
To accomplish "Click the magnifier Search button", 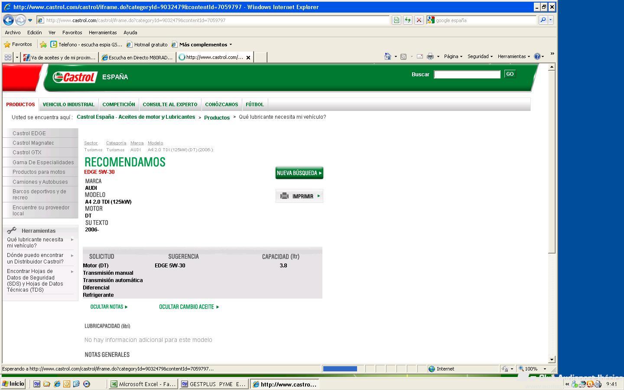I will click(543, 20).
